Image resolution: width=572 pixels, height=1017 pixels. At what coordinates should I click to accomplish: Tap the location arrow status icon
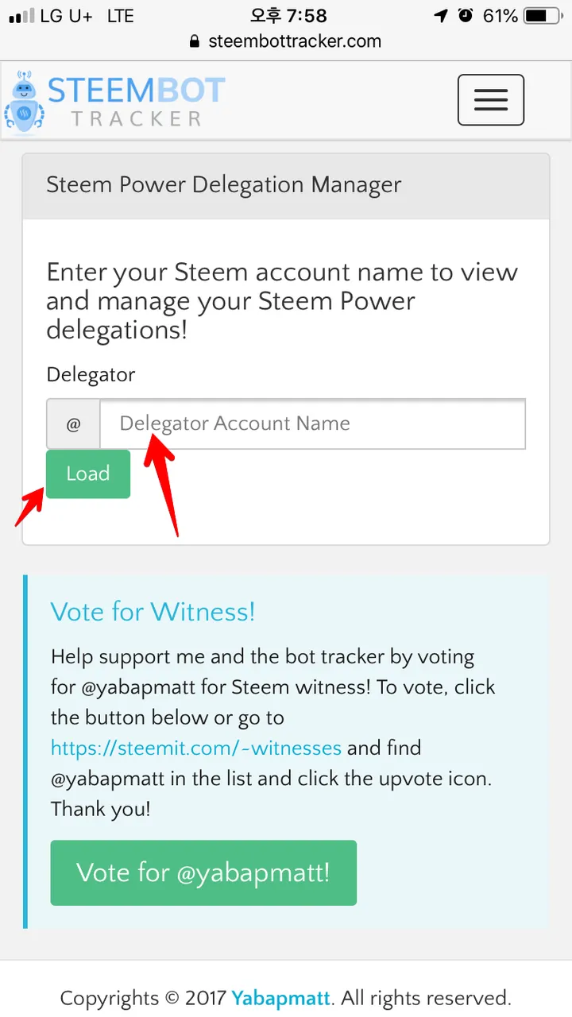[441, 16]
